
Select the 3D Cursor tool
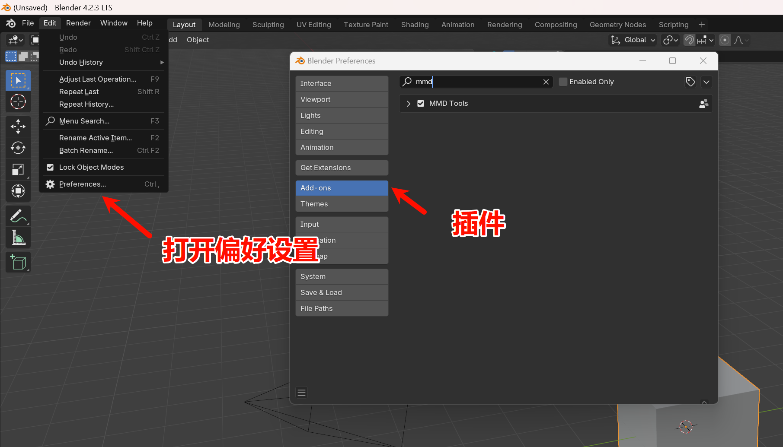pos(18,101)
